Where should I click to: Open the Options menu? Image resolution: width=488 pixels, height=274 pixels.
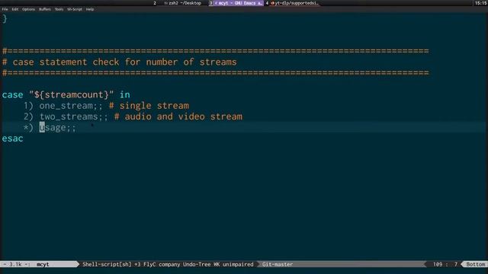pyautogui.click(x=29, y=9)
